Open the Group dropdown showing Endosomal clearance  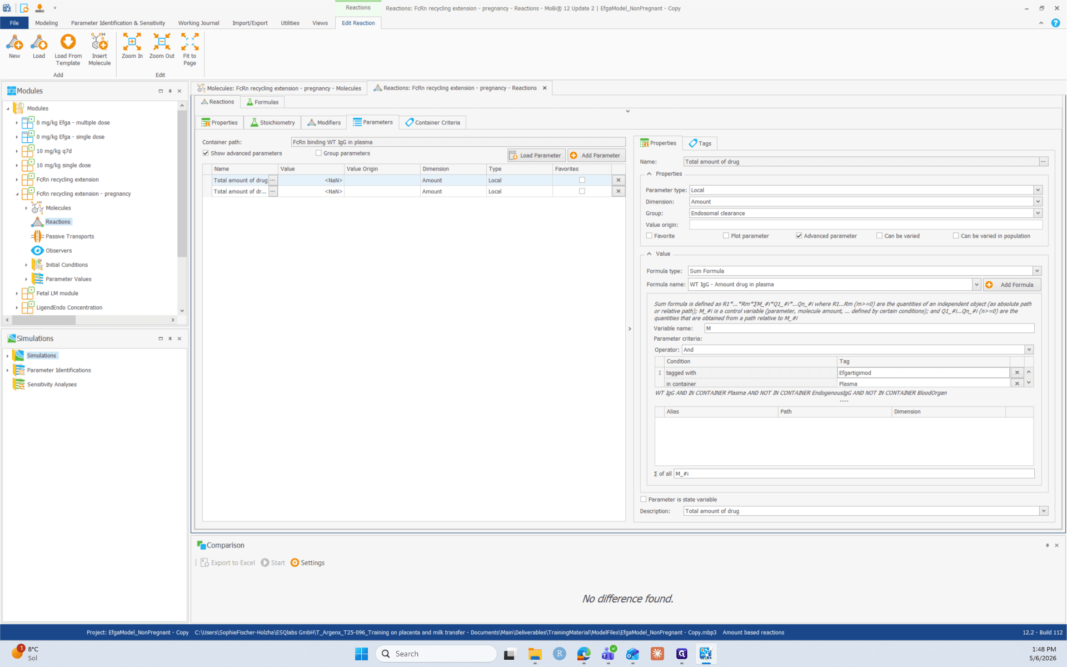tap(1037, 213)
